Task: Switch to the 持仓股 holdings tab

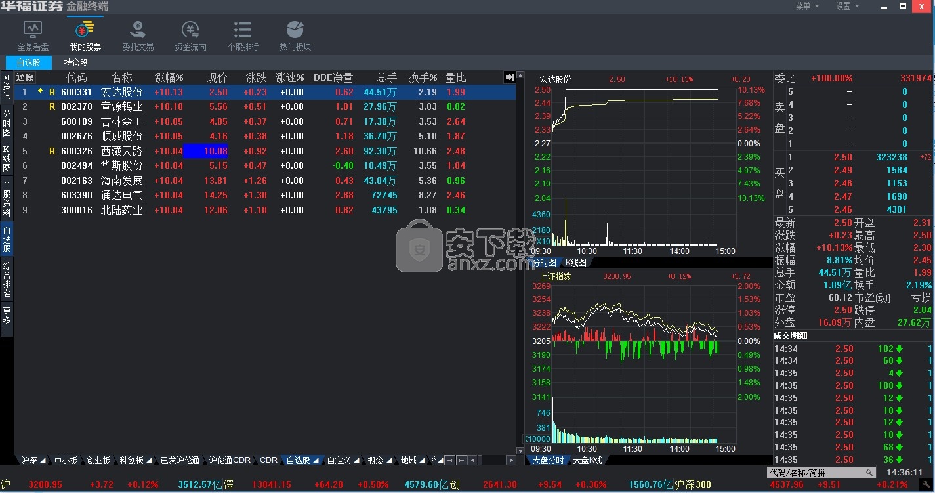Action: [75, 63]
